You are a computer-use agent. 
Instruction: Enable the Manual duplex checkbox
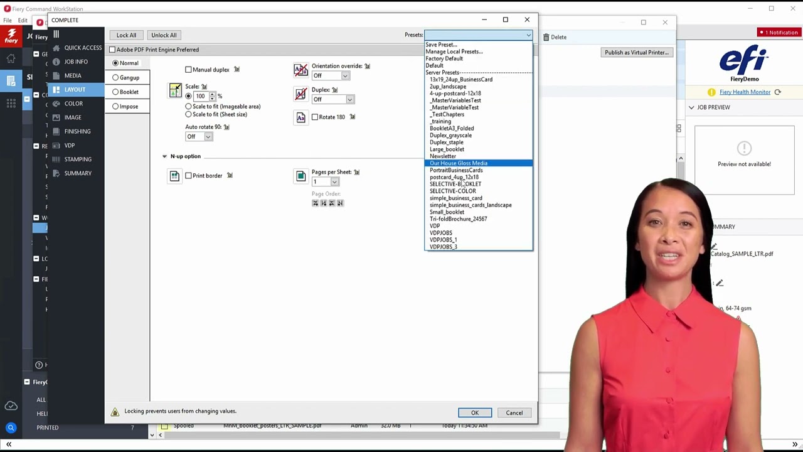(188, 70)
